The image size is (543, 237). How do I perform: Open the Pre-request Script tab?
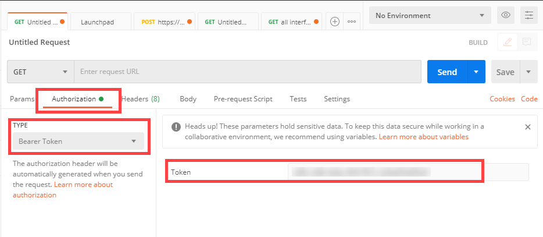coord(243,99)
